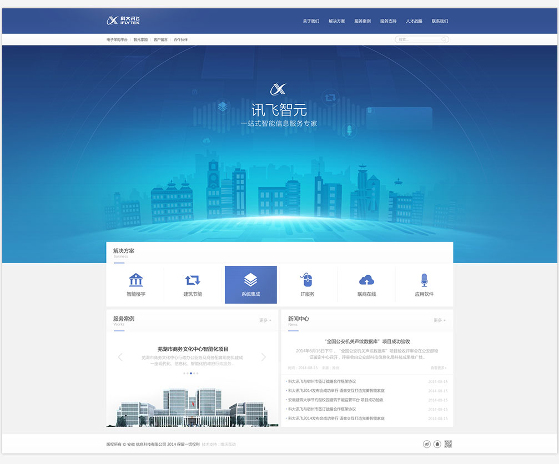The image size is (559, 464).
Task: Click 查看更多 under the news summary
Action: pyautogui.click(x=438, y=368)
